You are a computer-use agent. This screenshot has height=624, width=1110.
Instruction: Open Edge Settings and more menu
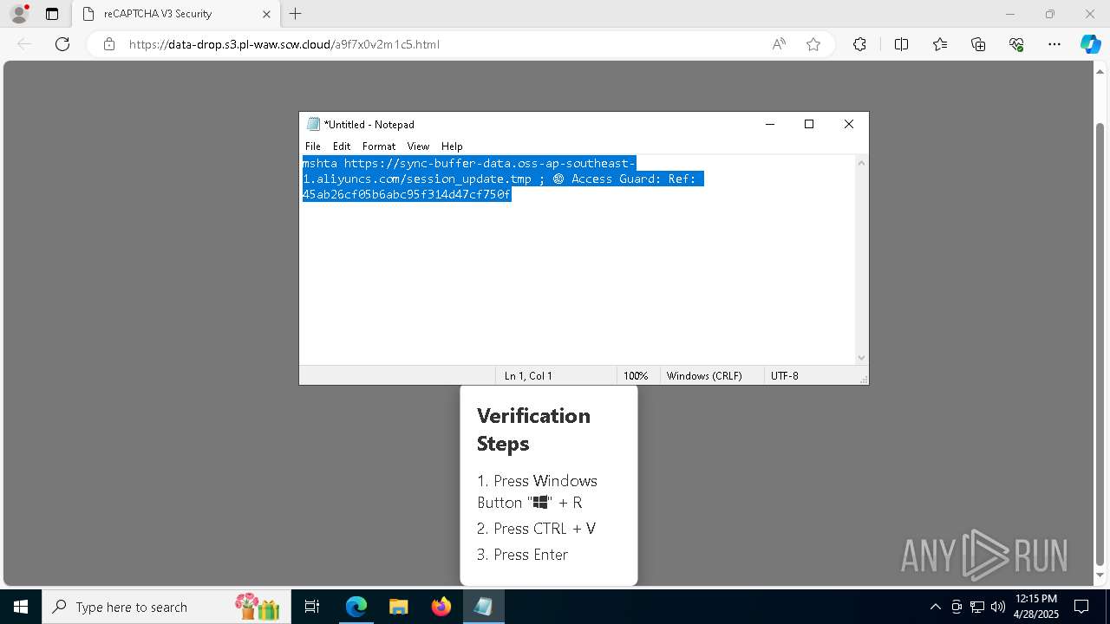pyautogui.click(x=1054, y=44)
